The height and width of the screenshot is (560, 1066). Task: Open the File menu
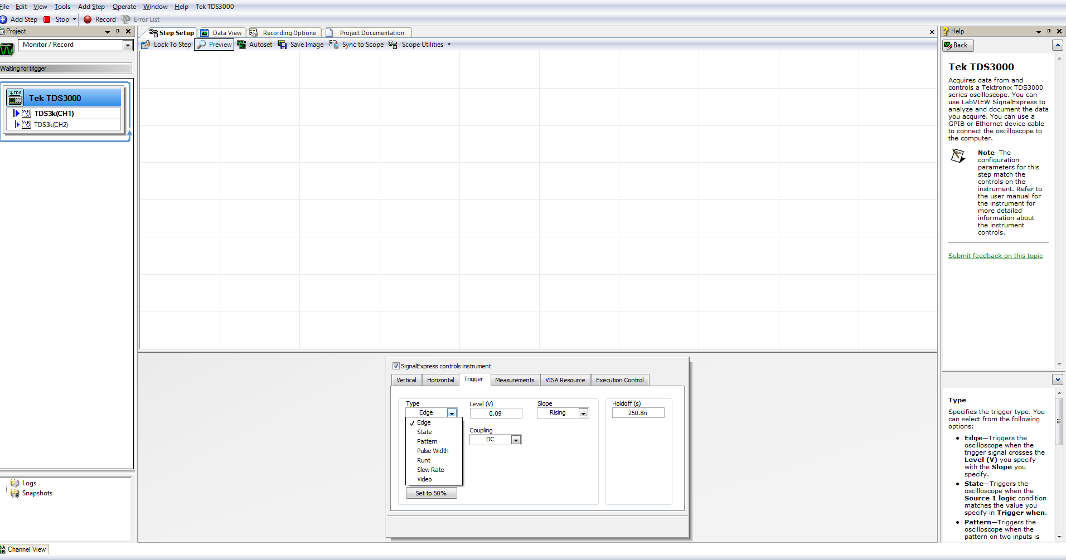pos(4,7)
